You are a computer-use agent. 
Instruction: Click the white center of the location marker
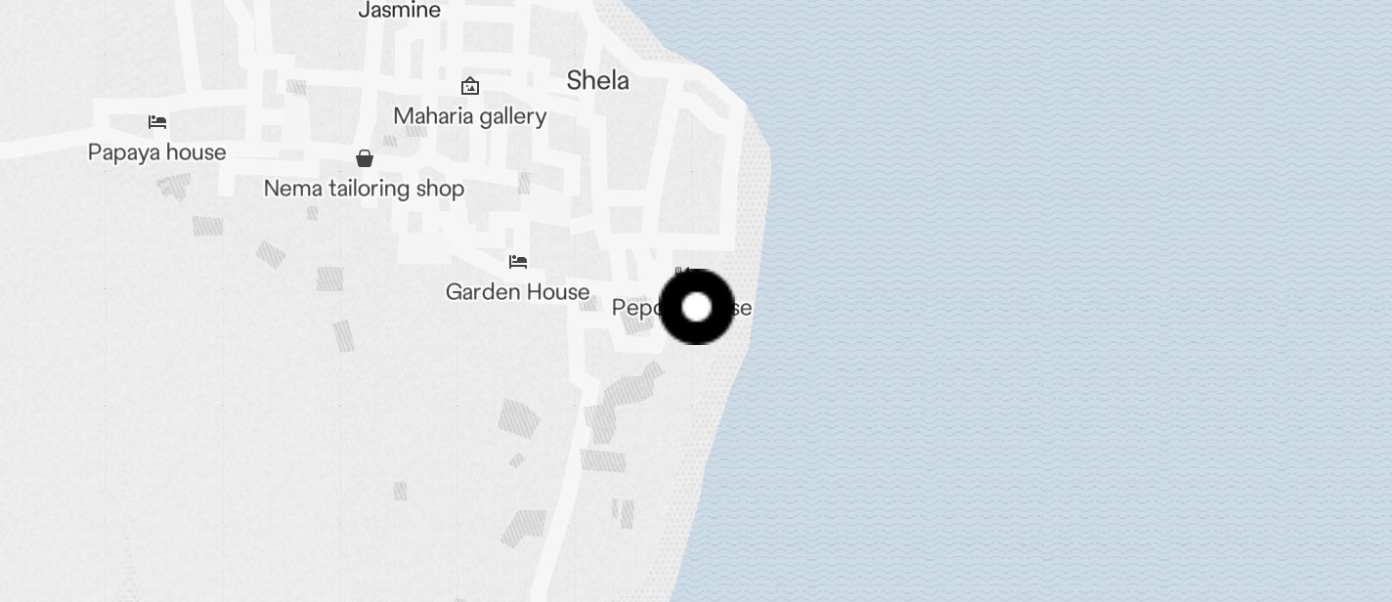tap(697, 307)
